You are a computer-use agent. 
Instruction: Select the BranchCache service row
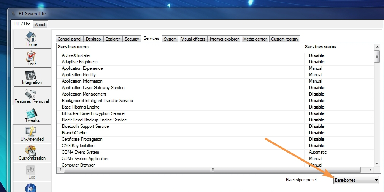tap(216, 133)
